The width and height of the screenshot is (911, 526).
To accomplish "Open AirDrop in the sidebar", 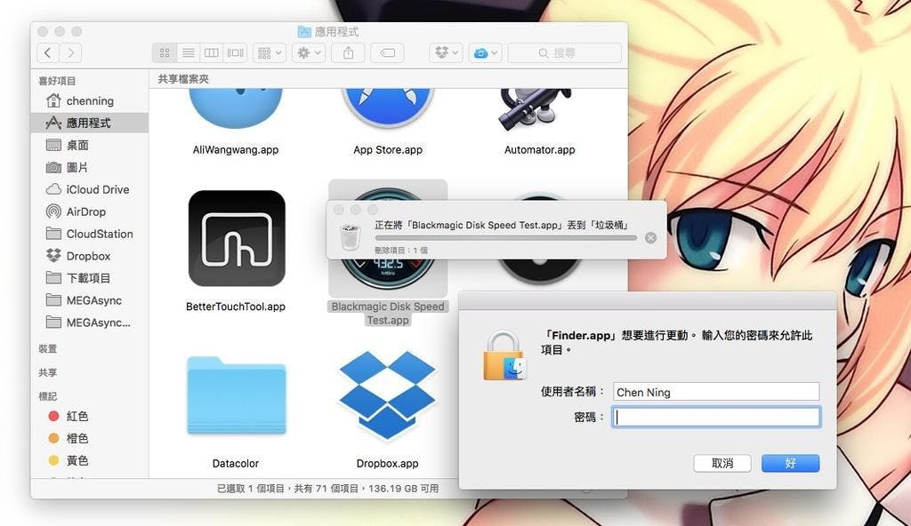I will pyautogui.click(x=90, y=211).
